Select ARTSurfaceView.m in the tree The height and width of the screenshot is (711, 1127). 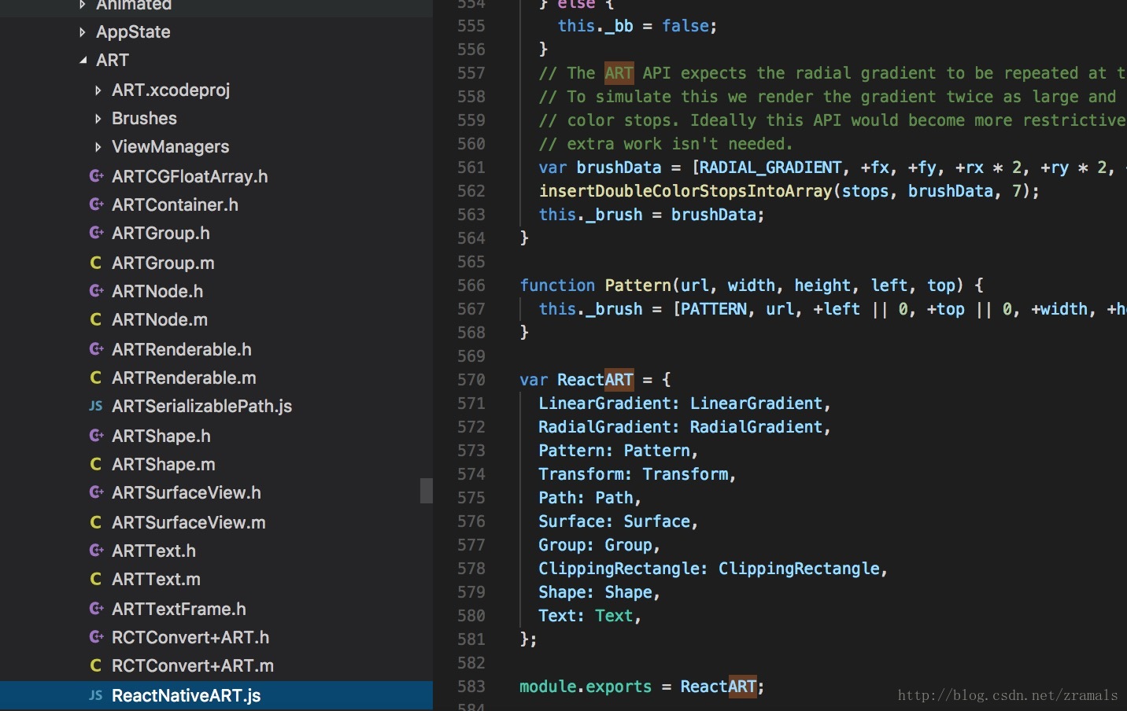click(x=189, y=522)
